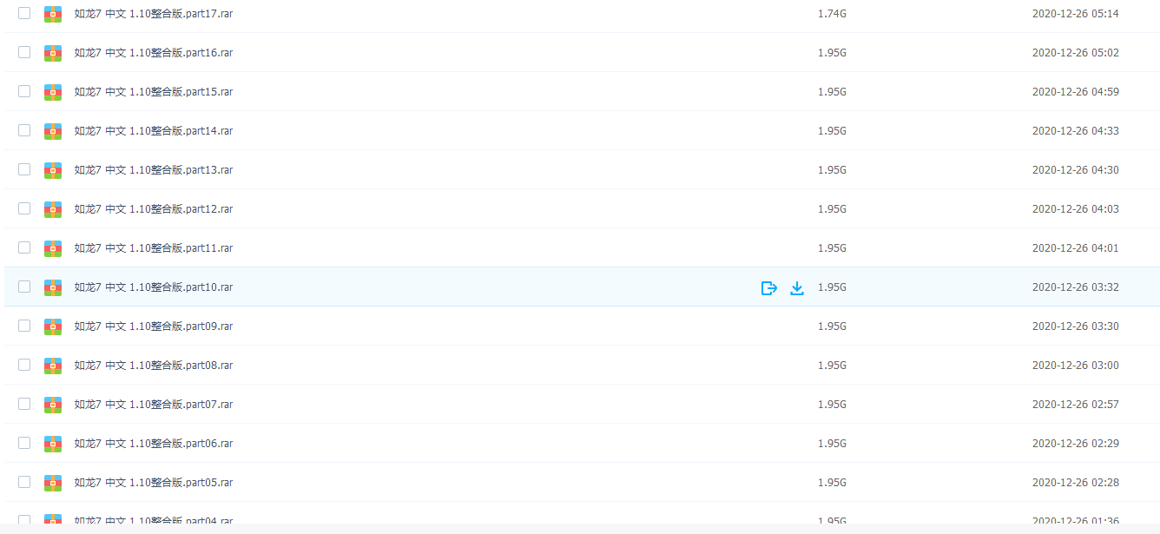
Task: Tick the checkbox for part07.rar
Action: click(24, 404)
